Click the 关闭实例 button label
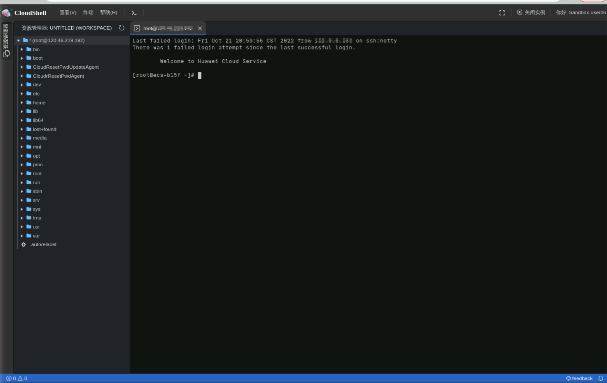The image size is (607, 383). point(535,12)
